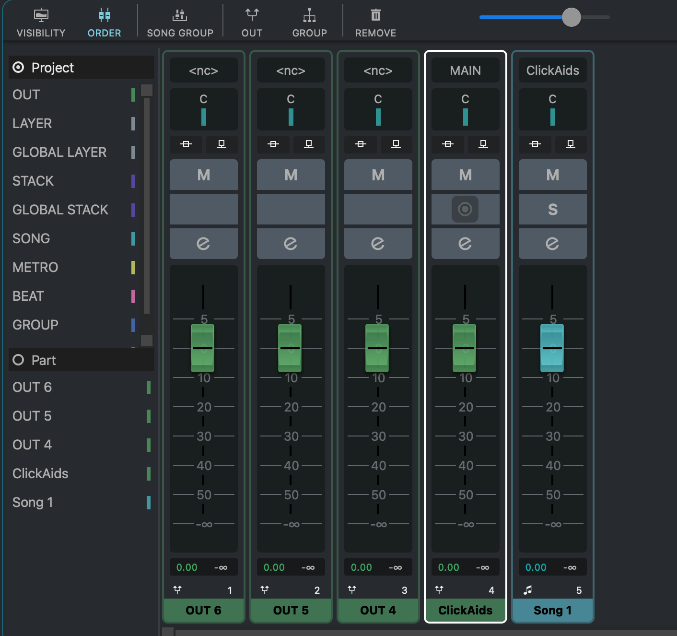Click the Song Group icon
The height and width of the screenshot is (636, 677).
(180, 16)
